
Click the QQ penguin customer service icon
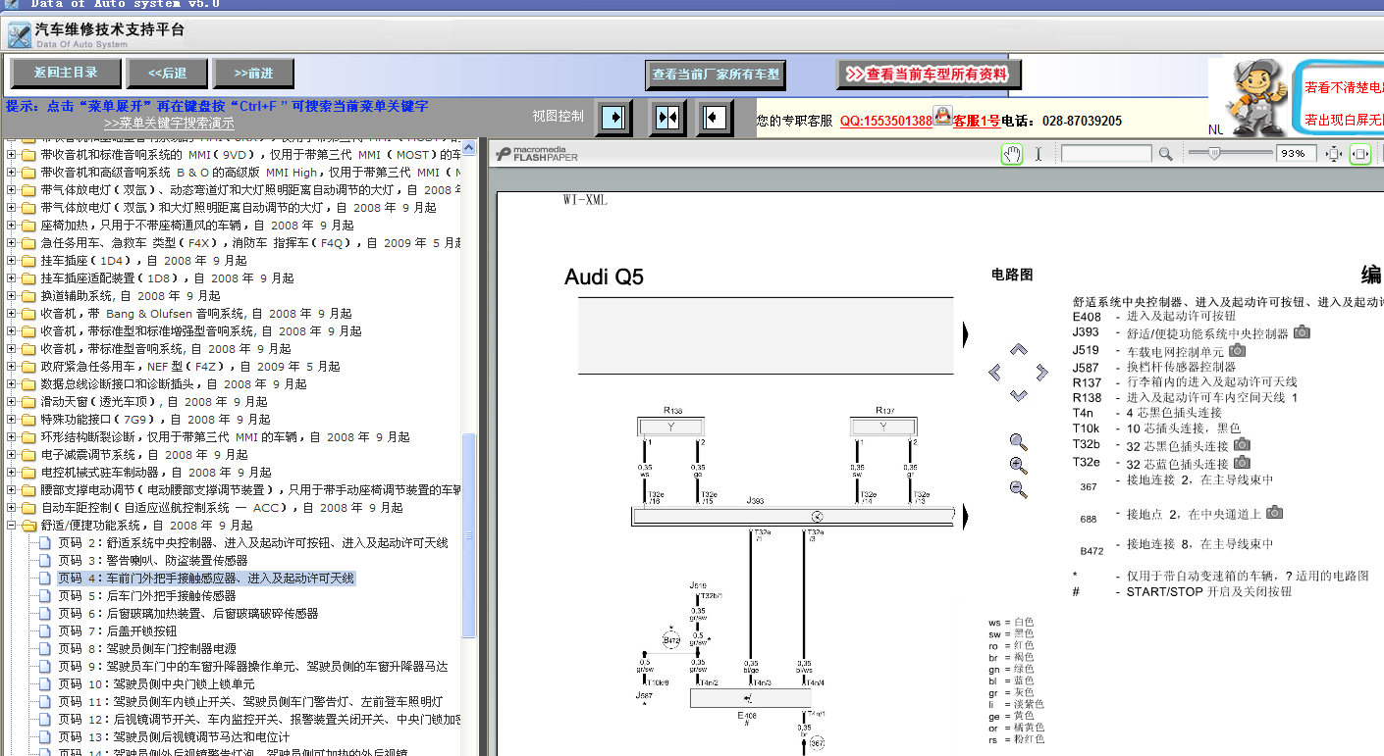tap(942, 117)
